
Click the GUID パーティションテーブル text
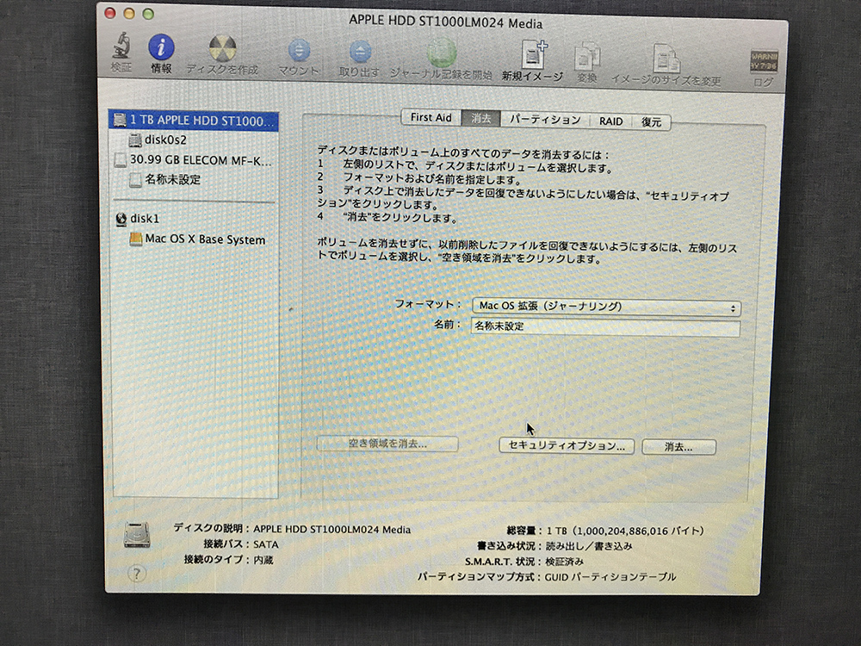(x=610, y=577)
